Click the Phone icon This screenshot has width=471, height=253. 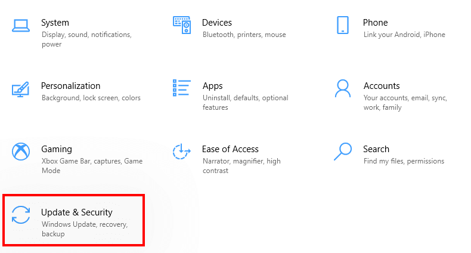click(x=342, y=25)
